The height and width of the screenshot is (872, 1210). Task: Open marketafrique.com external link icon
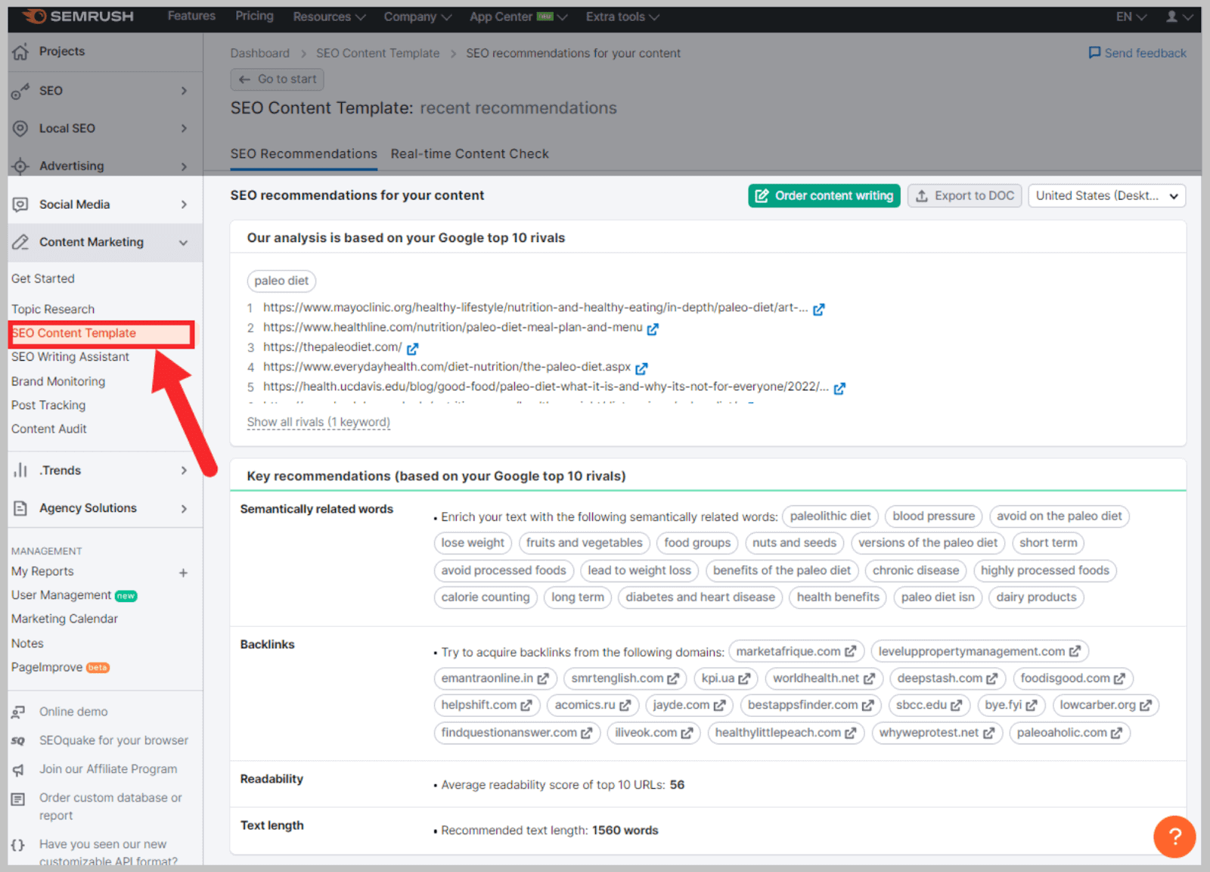(x=850, y=651)
